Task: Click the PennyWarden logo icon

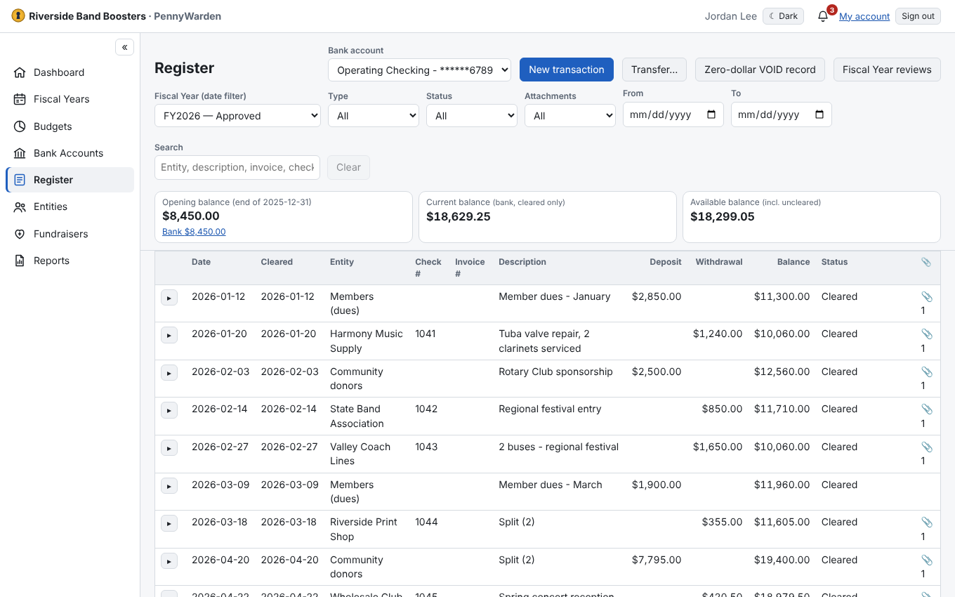Action: click(x=18, y=16)
